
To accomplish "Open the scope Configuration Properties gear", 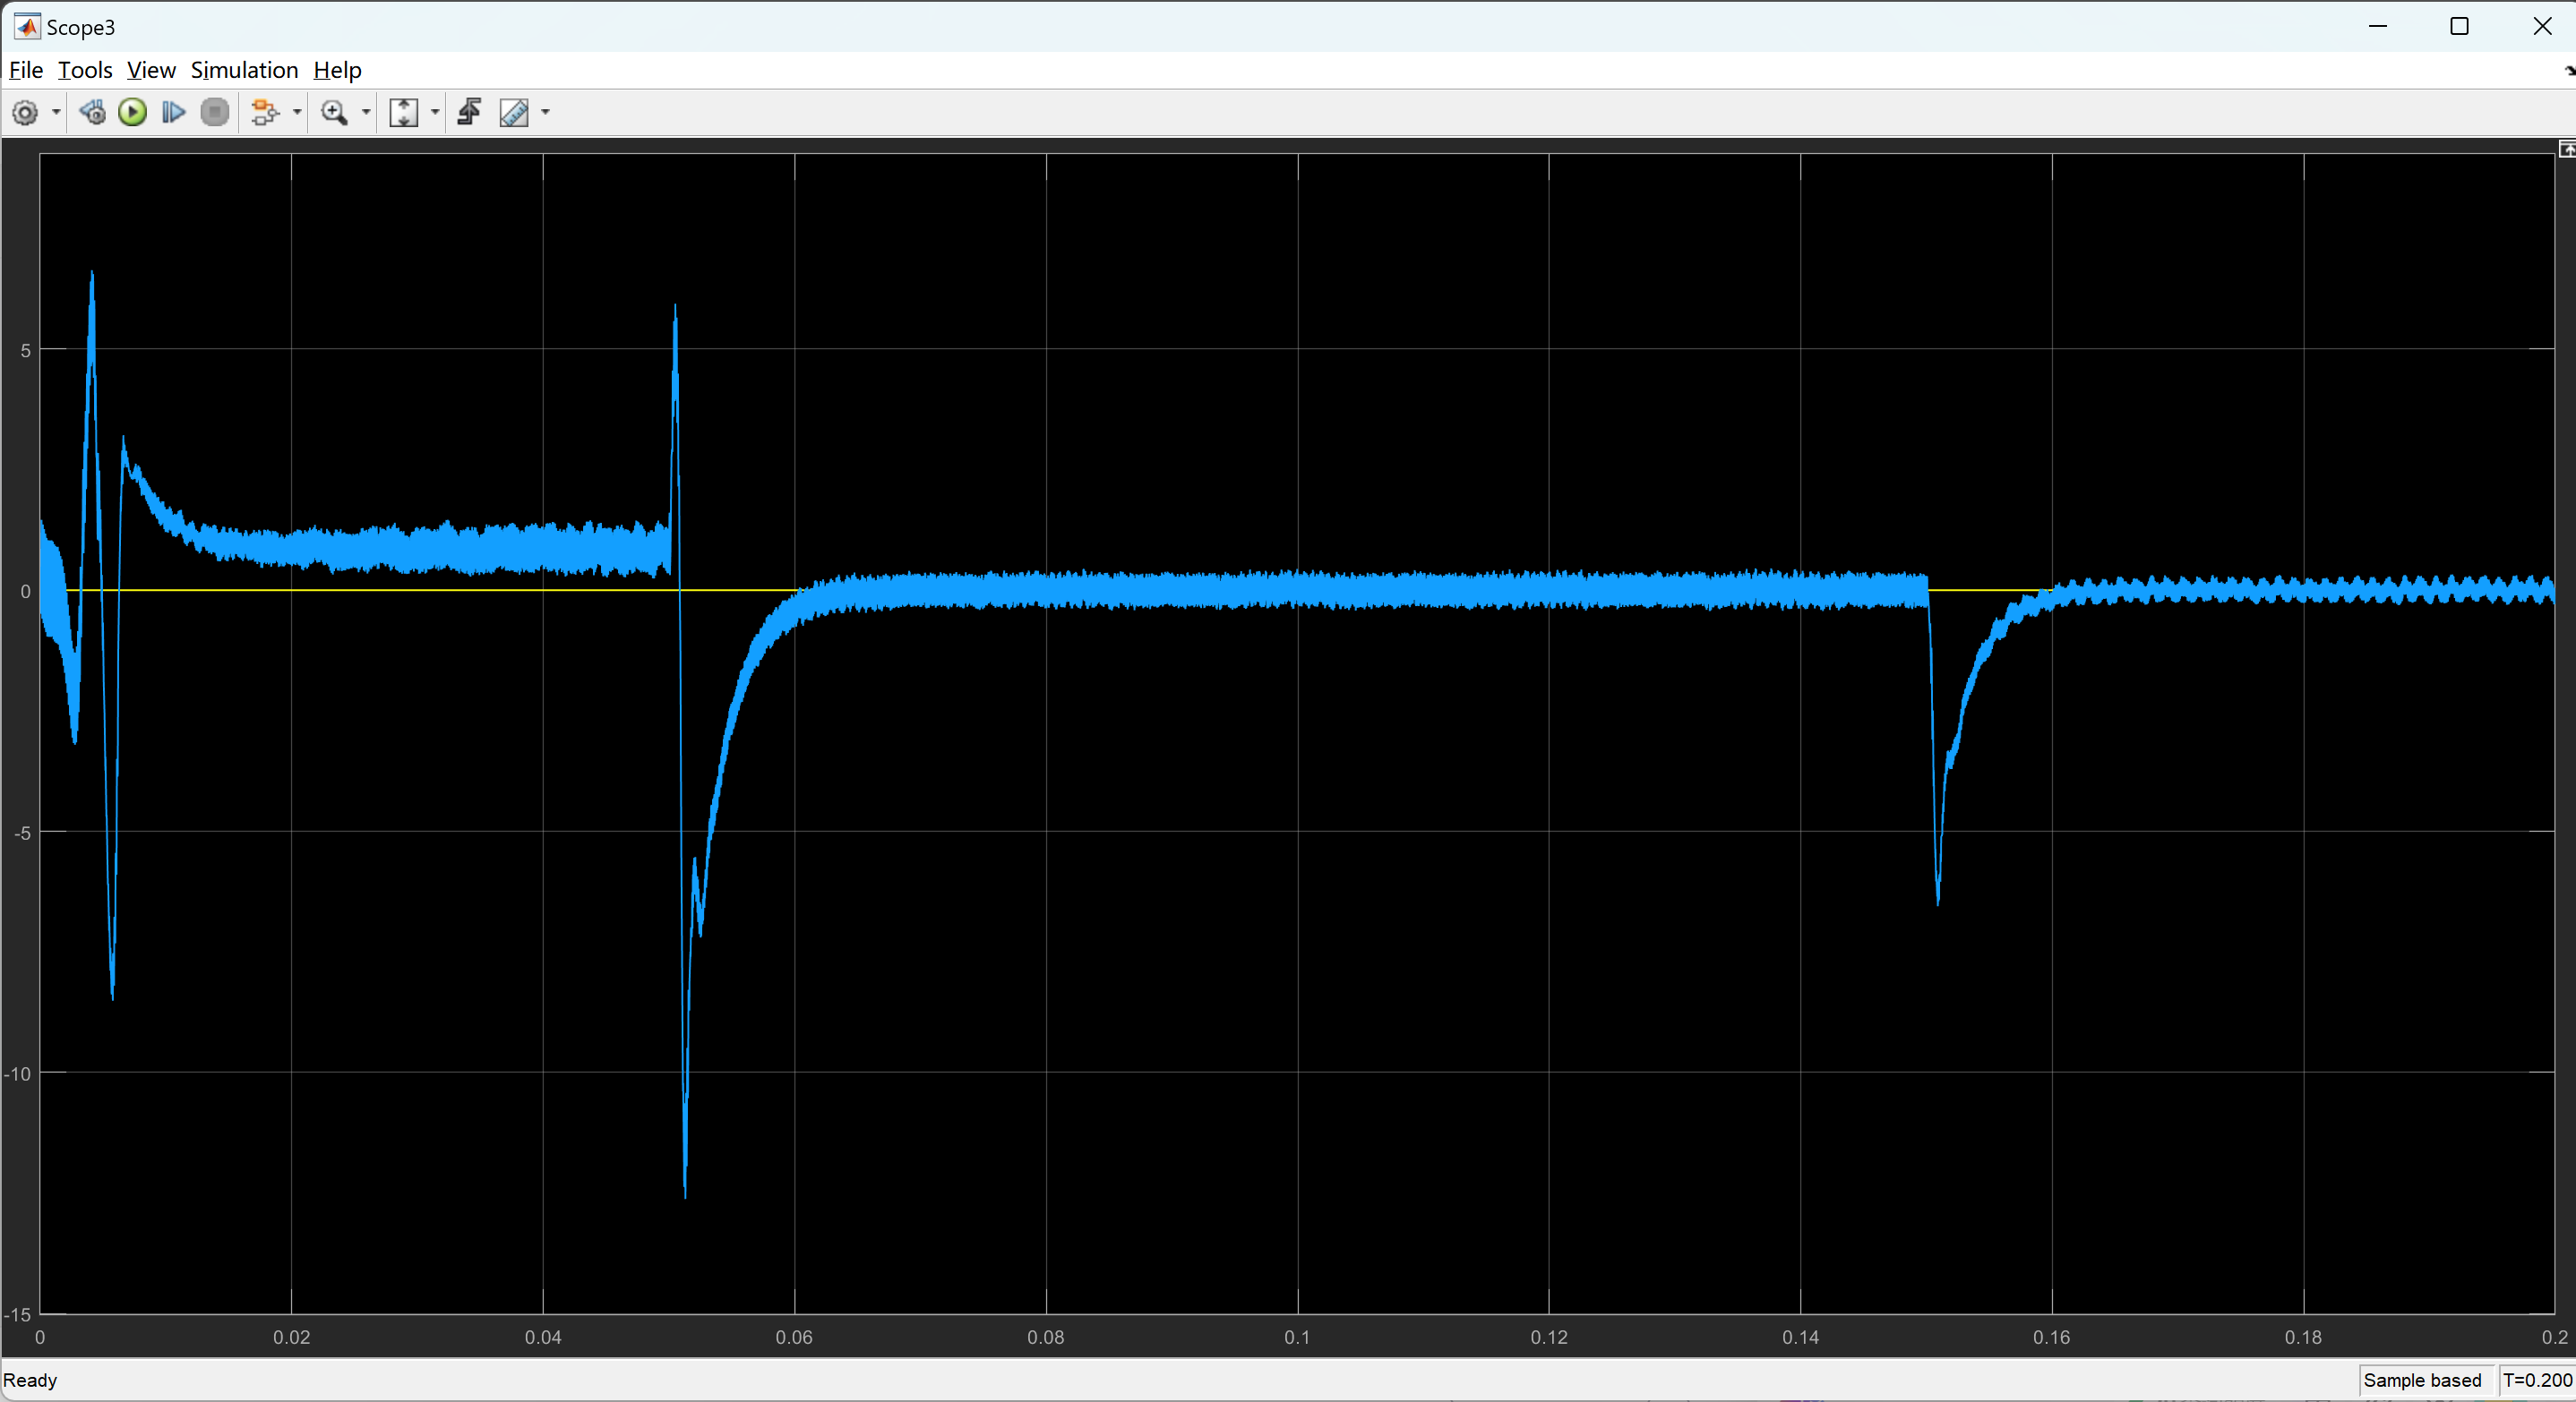I will [25, 113].
